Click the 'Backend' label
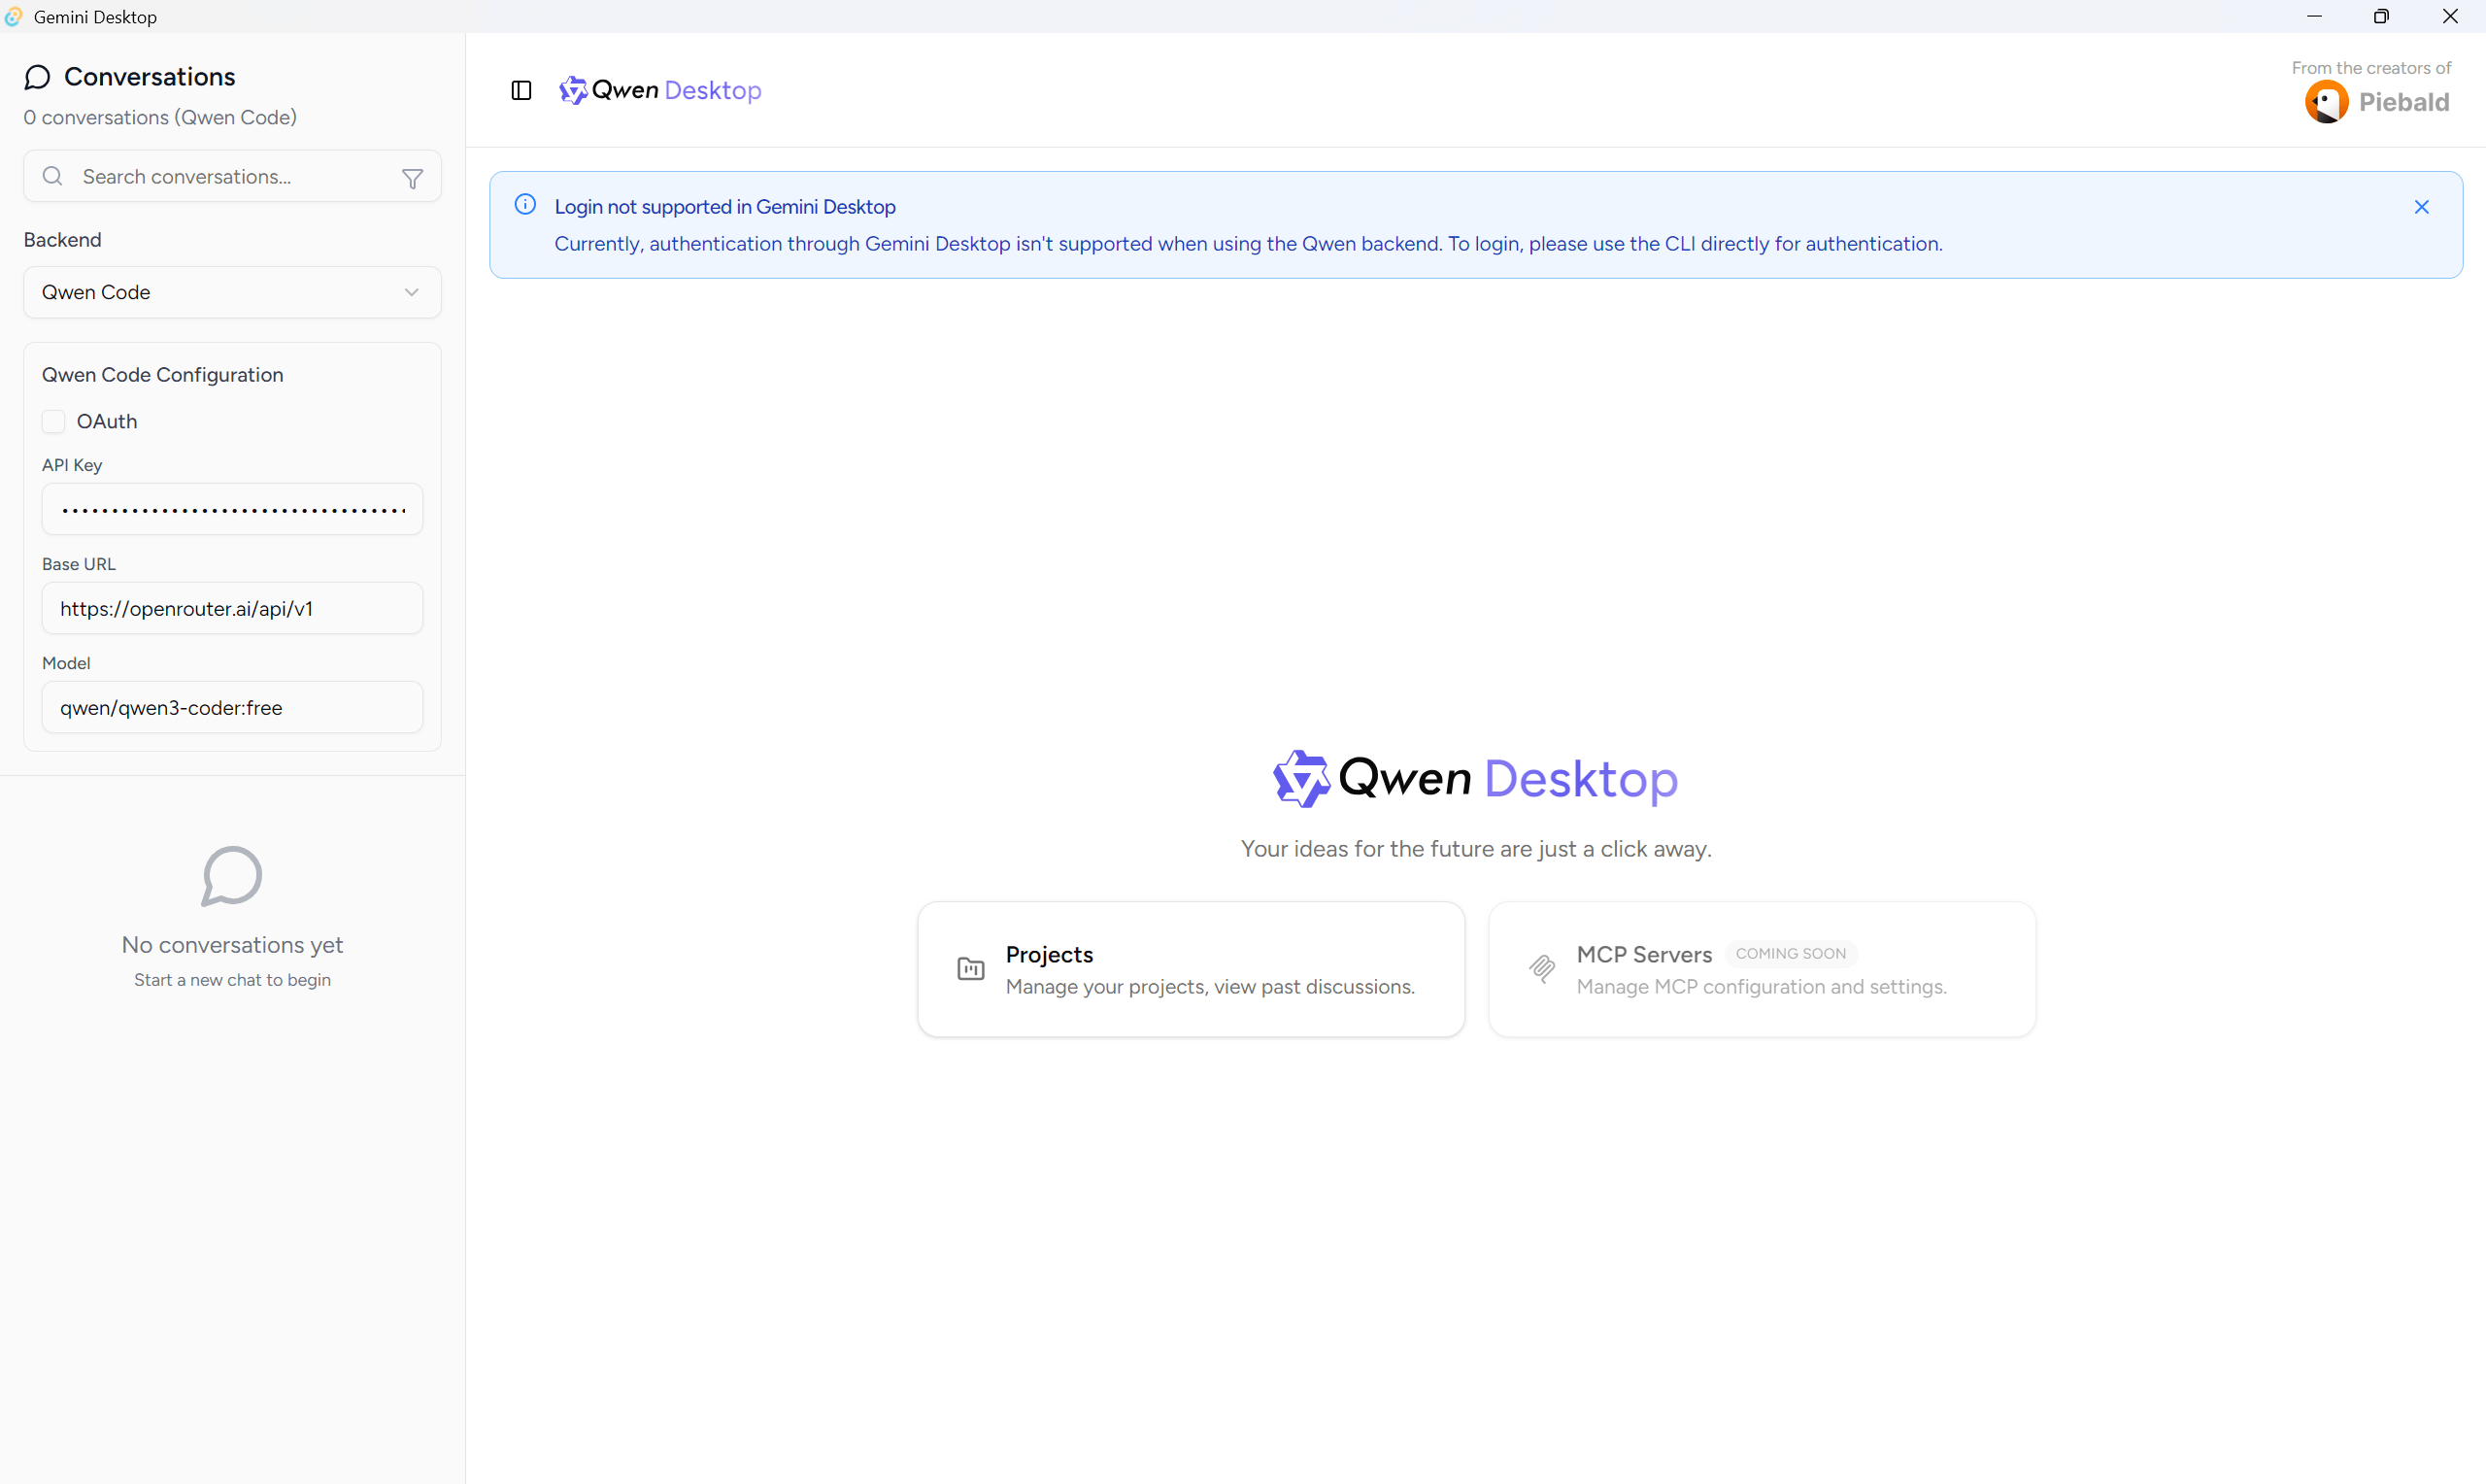Image resolution: width=2486 pixels, height=1484 pixels. [62, 240]
